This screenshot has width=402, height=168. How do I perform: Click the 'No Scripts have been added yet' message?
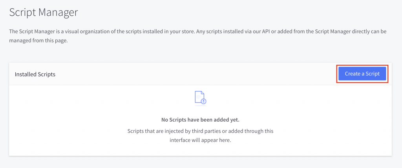(x=200, y=119)
